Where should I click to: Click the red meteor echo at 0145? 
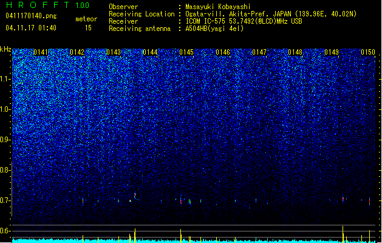[181, 200]
